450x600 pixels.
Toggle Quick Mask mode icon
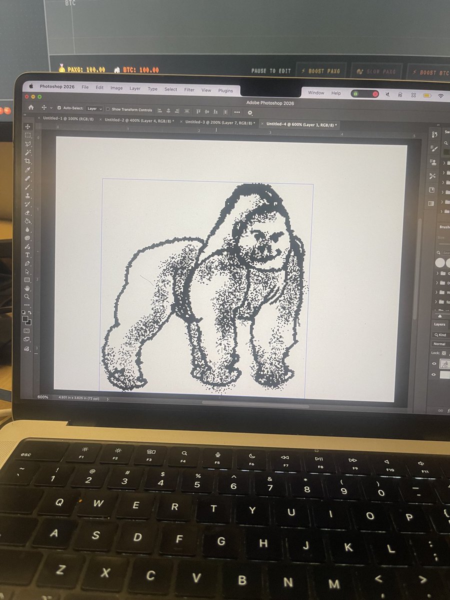[x=27, y=330]
